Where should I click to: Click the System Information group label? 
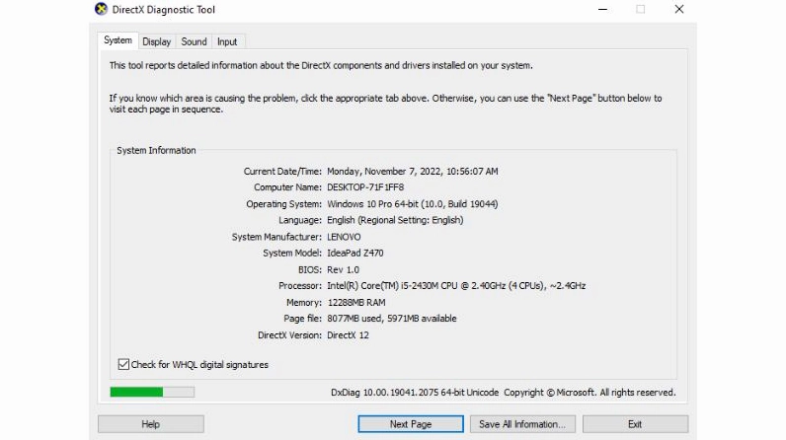tap(156, 151)
